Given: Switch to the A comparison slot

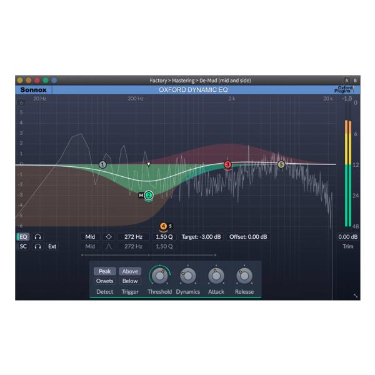Looking at the screenshot, I should click(x=347, y=81).
